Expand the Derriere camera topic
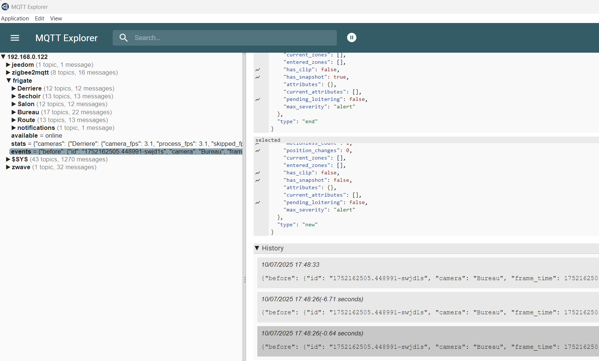The height and width of the screenshot is (361, 599). (x=14, y=88)
